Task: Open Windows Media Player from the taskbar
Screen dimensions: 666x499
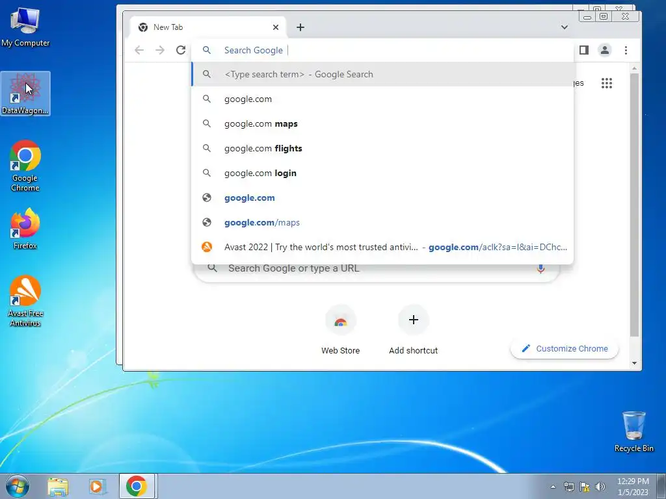Action: click(x=98, y=487)
